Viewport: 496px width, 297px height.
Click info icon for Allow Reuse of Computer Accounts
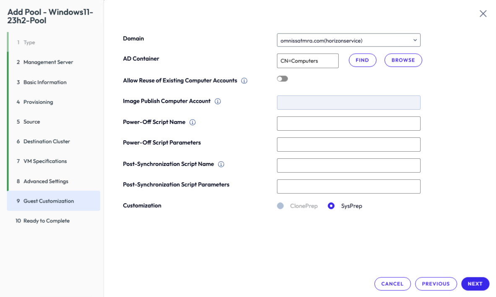(x=244, y=81)
